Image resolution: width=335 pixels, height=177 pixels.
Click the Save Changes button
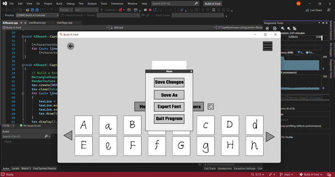point(169,83)
